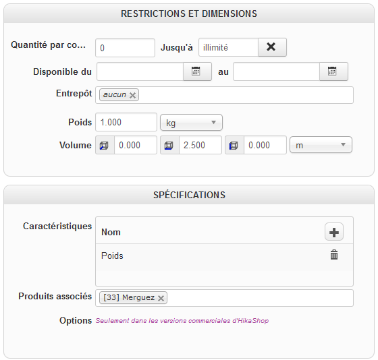Select the Poids characteristic row
Viewport: 378px width, 360px height.
tap(224, 256)
